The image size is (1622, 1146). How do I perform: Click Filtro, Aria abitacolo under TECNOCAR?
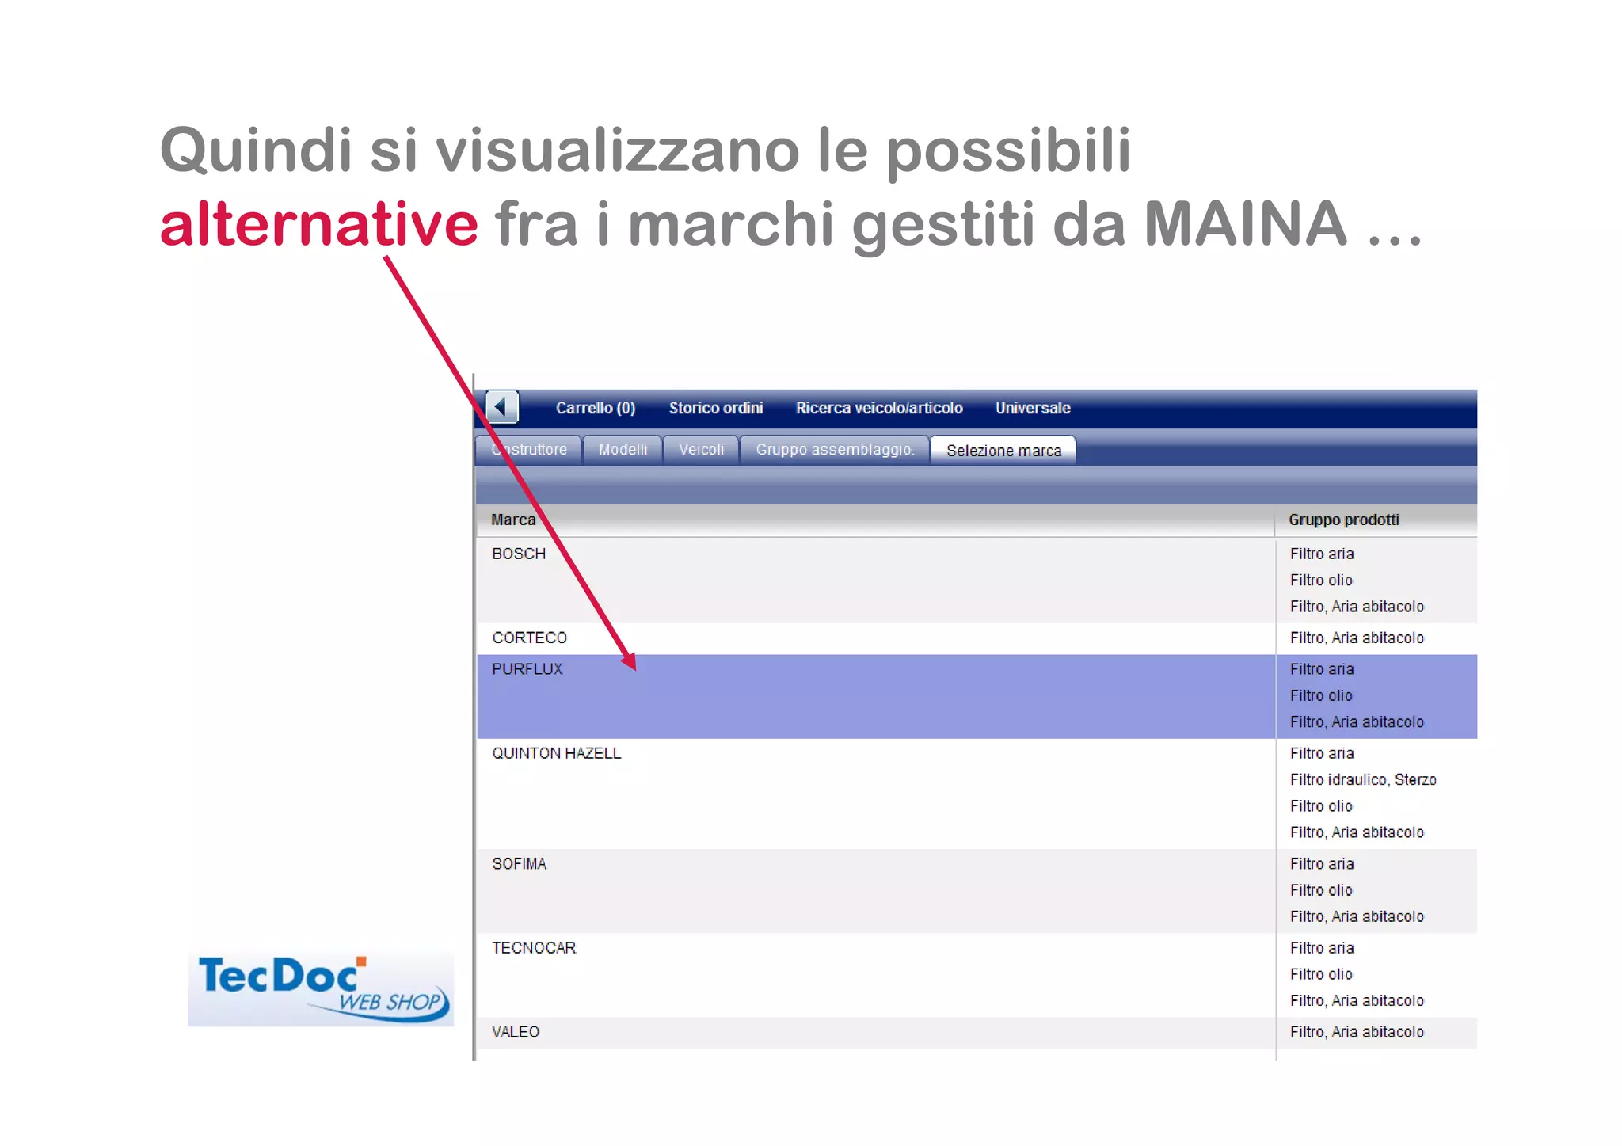point(1357,1001)
